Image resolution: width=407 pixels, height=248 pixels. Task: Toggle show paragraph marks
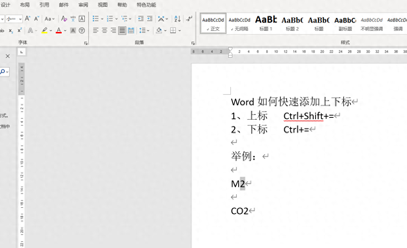coord(189,19)
